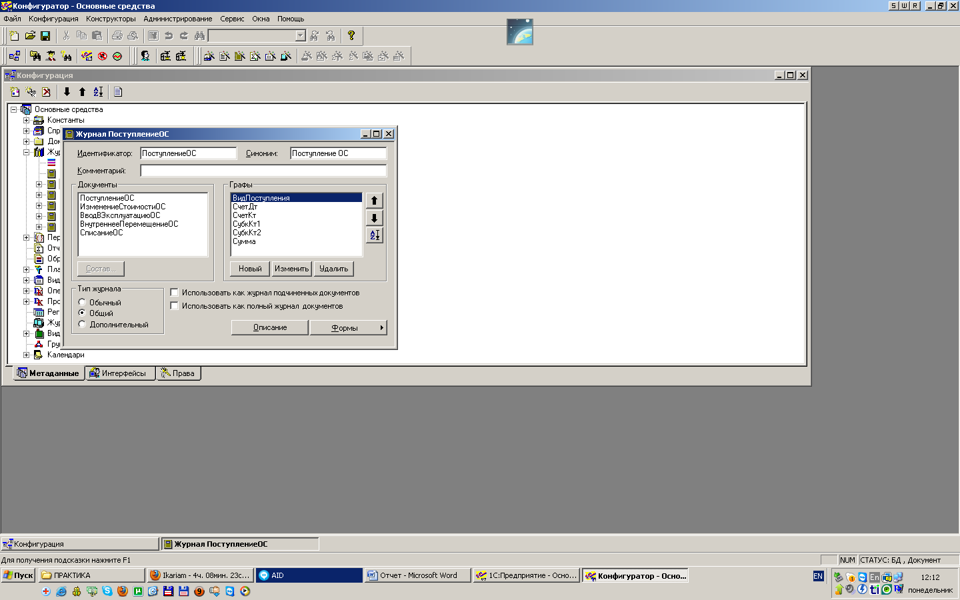Expand the Константы tree node
The height and width of the screenshot is (600, 960).
[x=26, y=120]
